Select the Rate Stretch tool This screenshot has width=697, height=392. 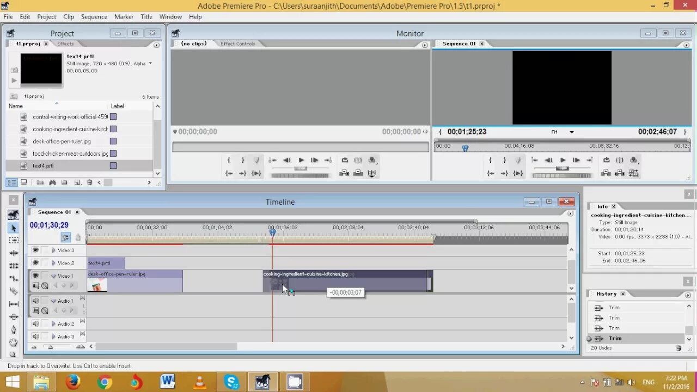click(14, 278)
